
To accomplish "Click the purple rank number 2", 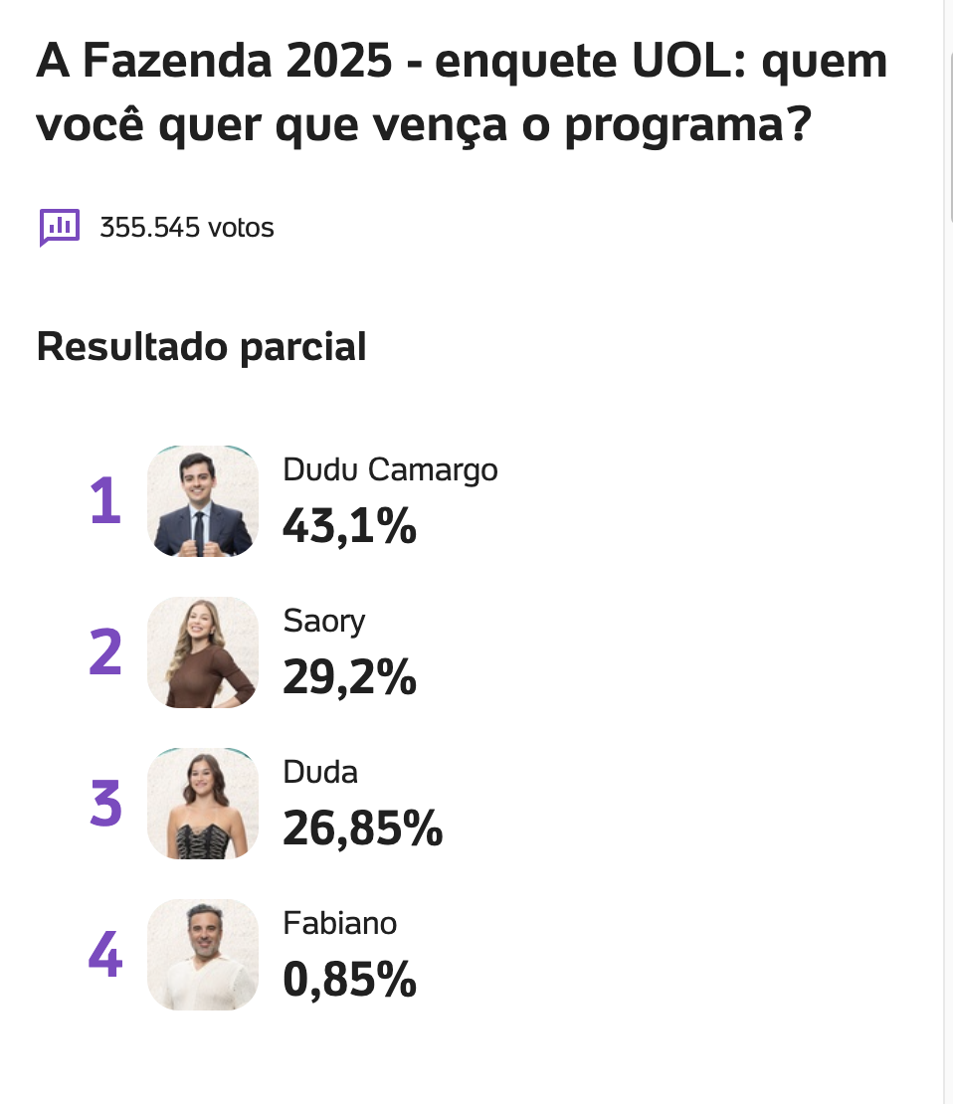I will click(x=105, y=653).
